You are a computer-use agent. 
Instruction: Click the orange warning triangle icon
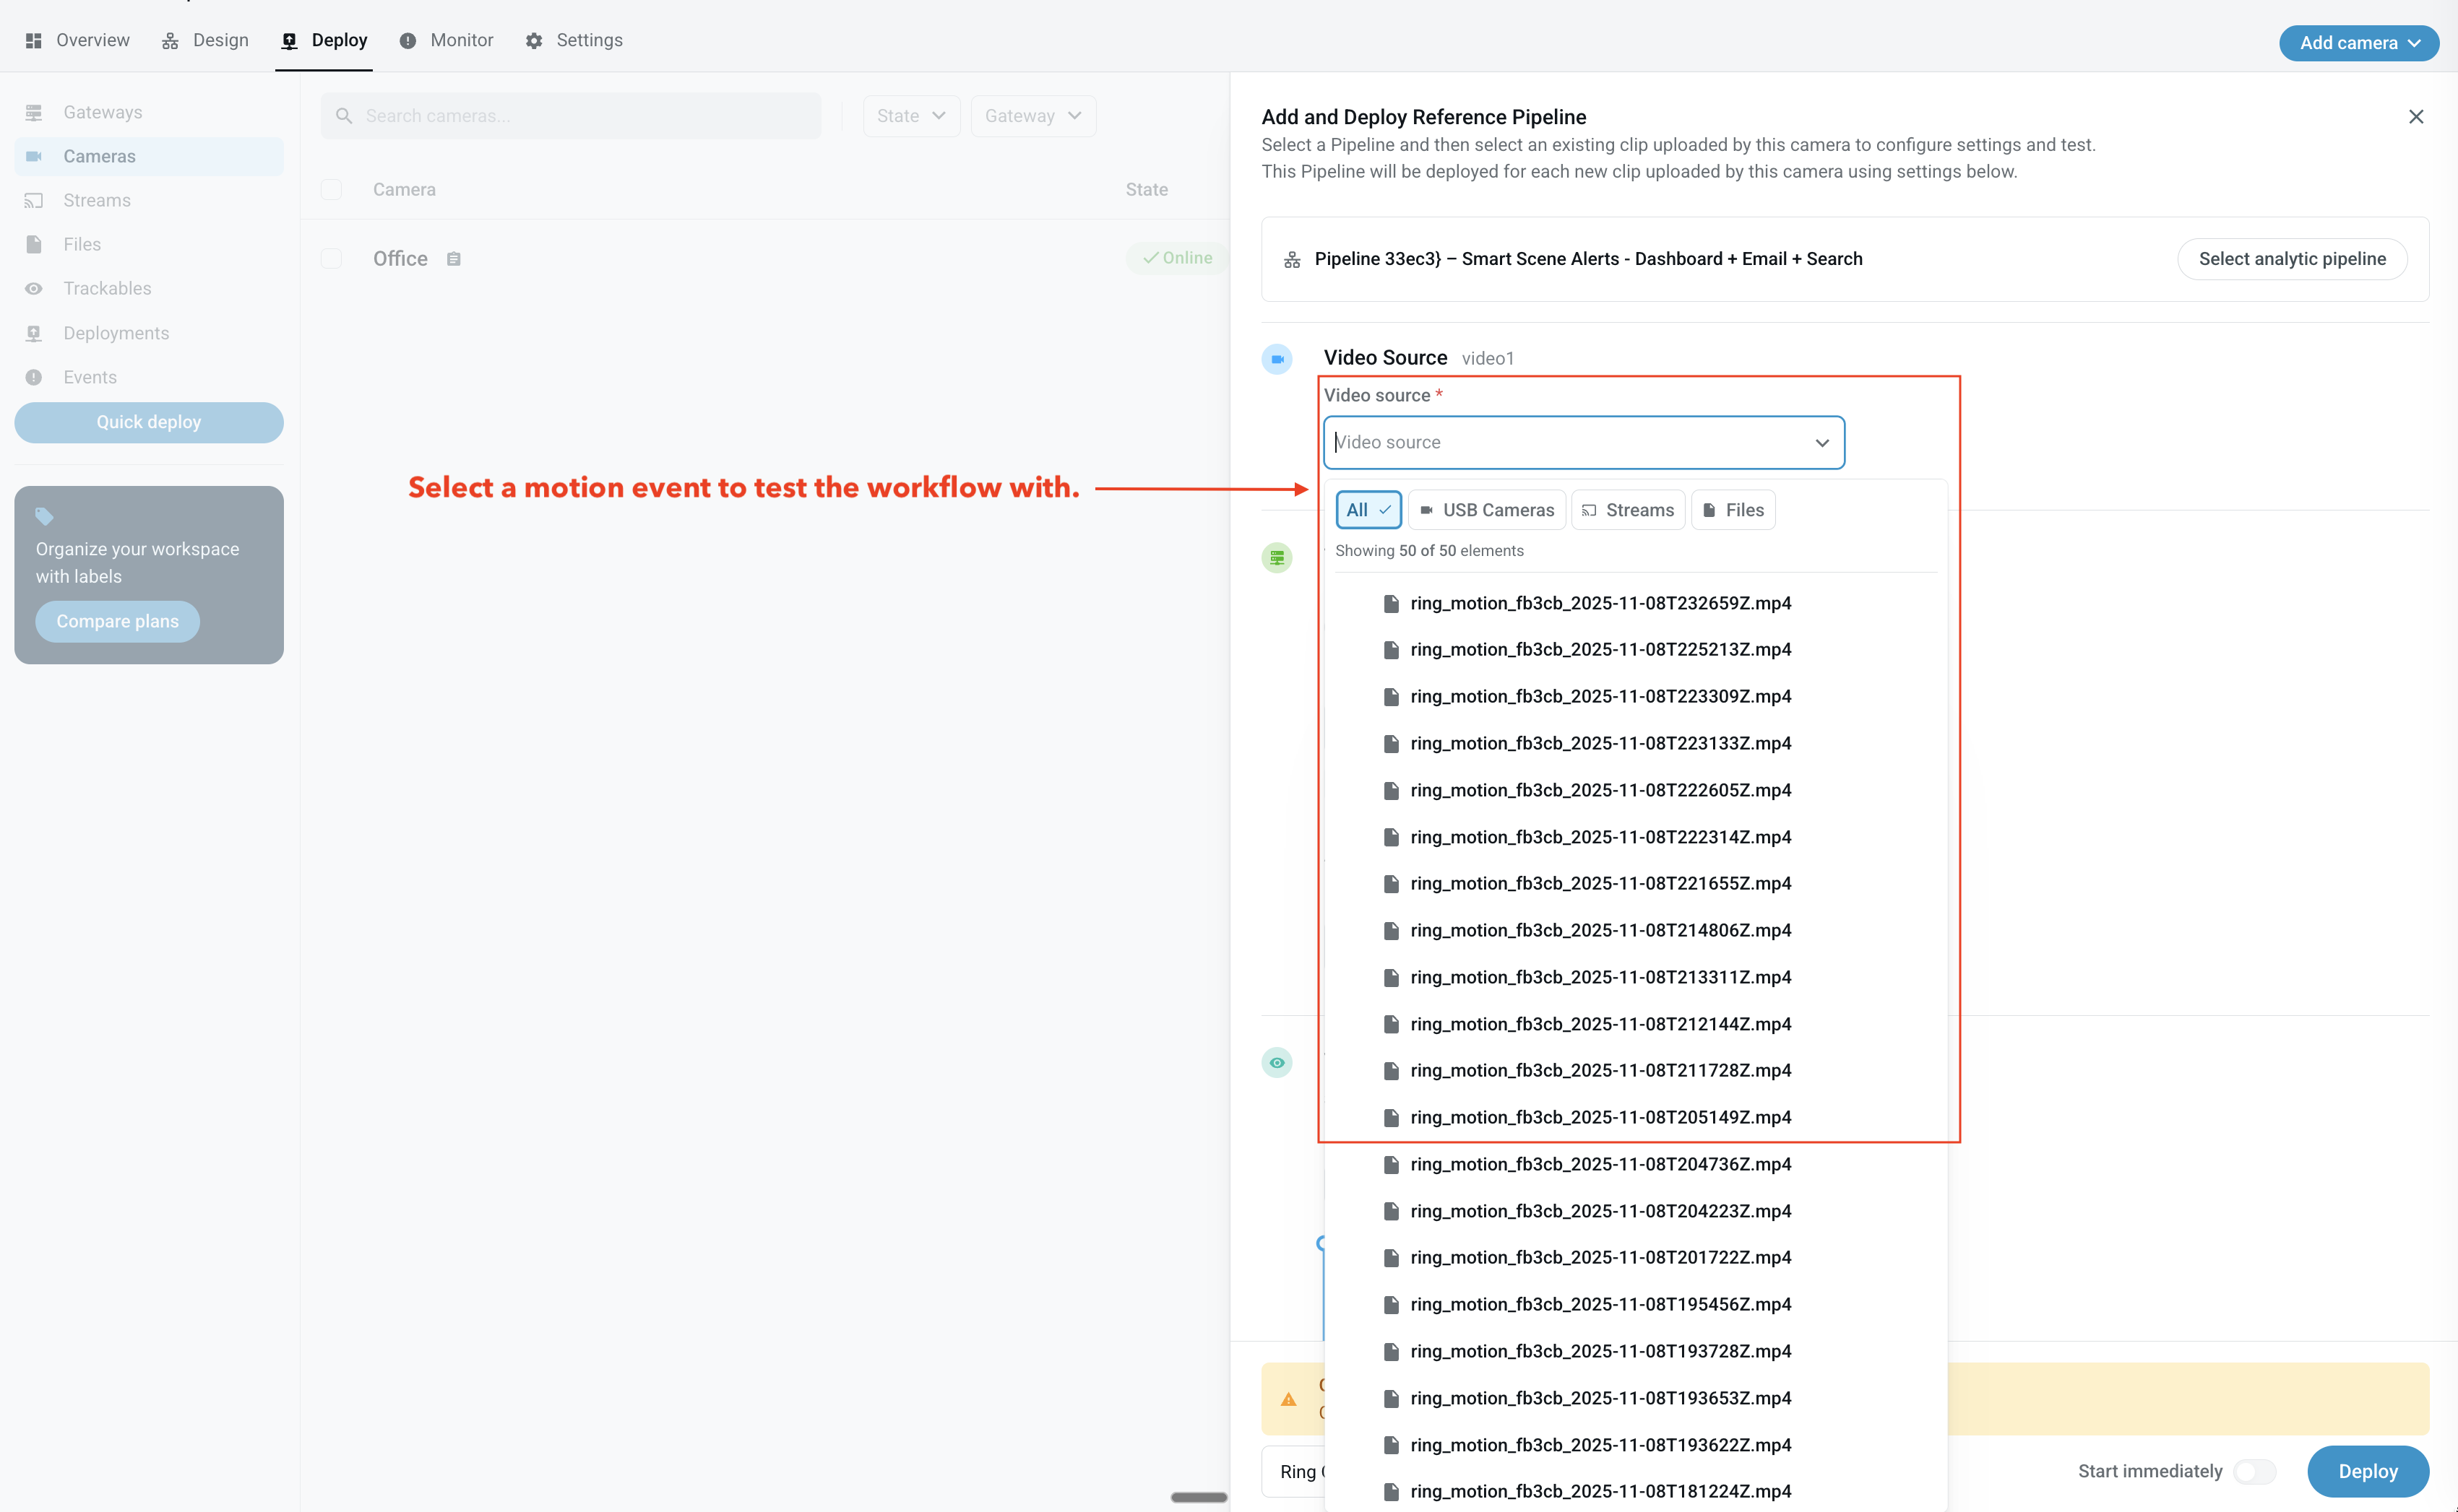(1288, 1399)
